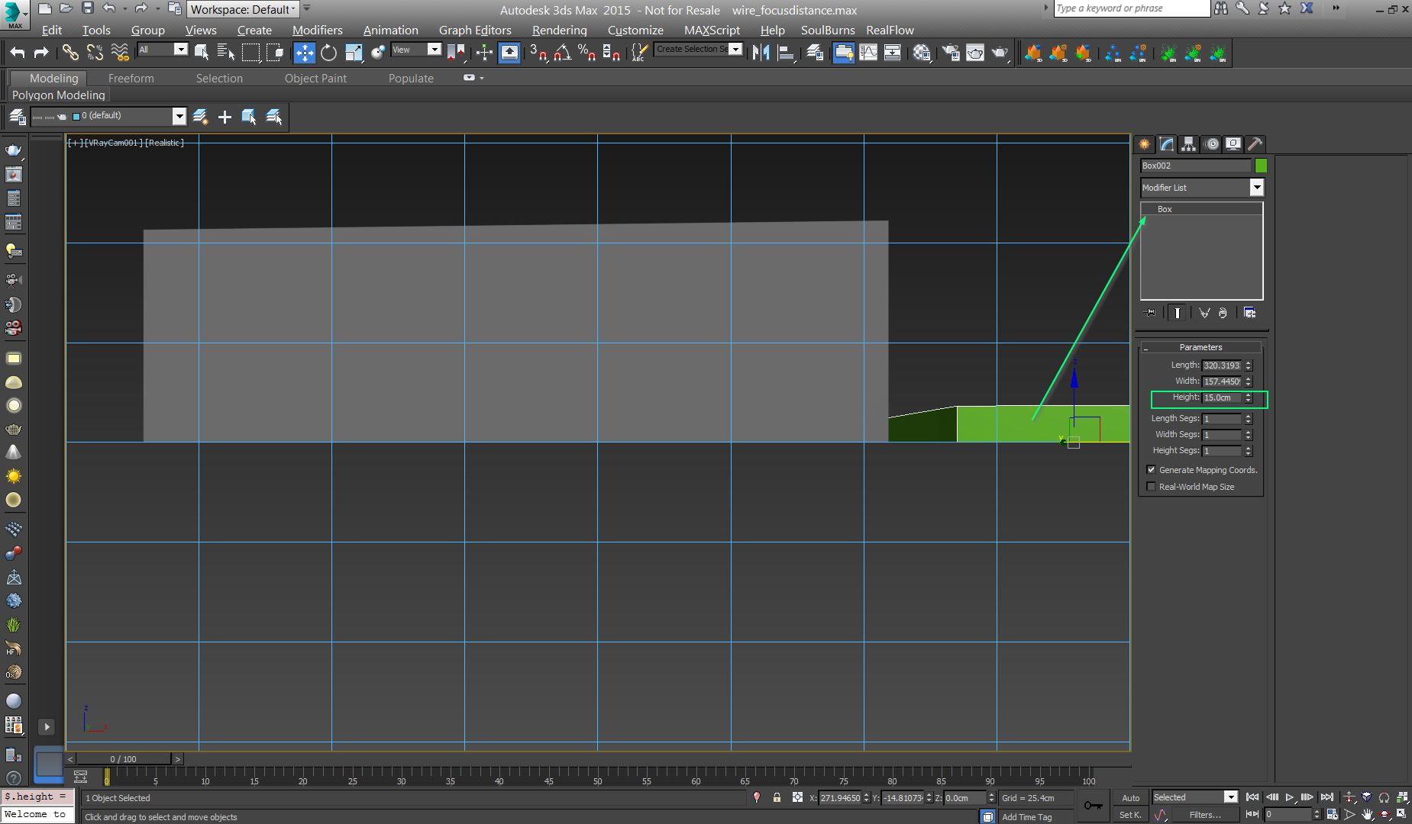Click the Align tool icon
Screen dimensions: 1412x824
pos(786,53)
